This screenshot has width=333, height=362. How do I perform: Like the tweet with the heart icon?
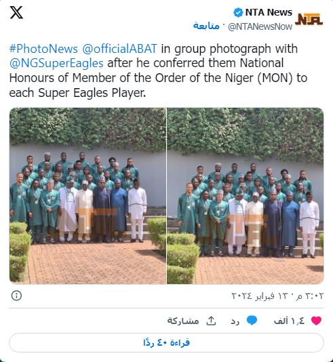(x=316, y=321)
